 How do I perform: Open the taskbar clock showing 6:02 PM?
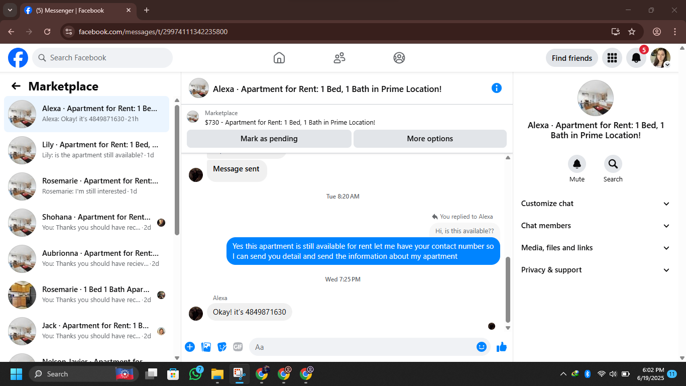point(650,374)
